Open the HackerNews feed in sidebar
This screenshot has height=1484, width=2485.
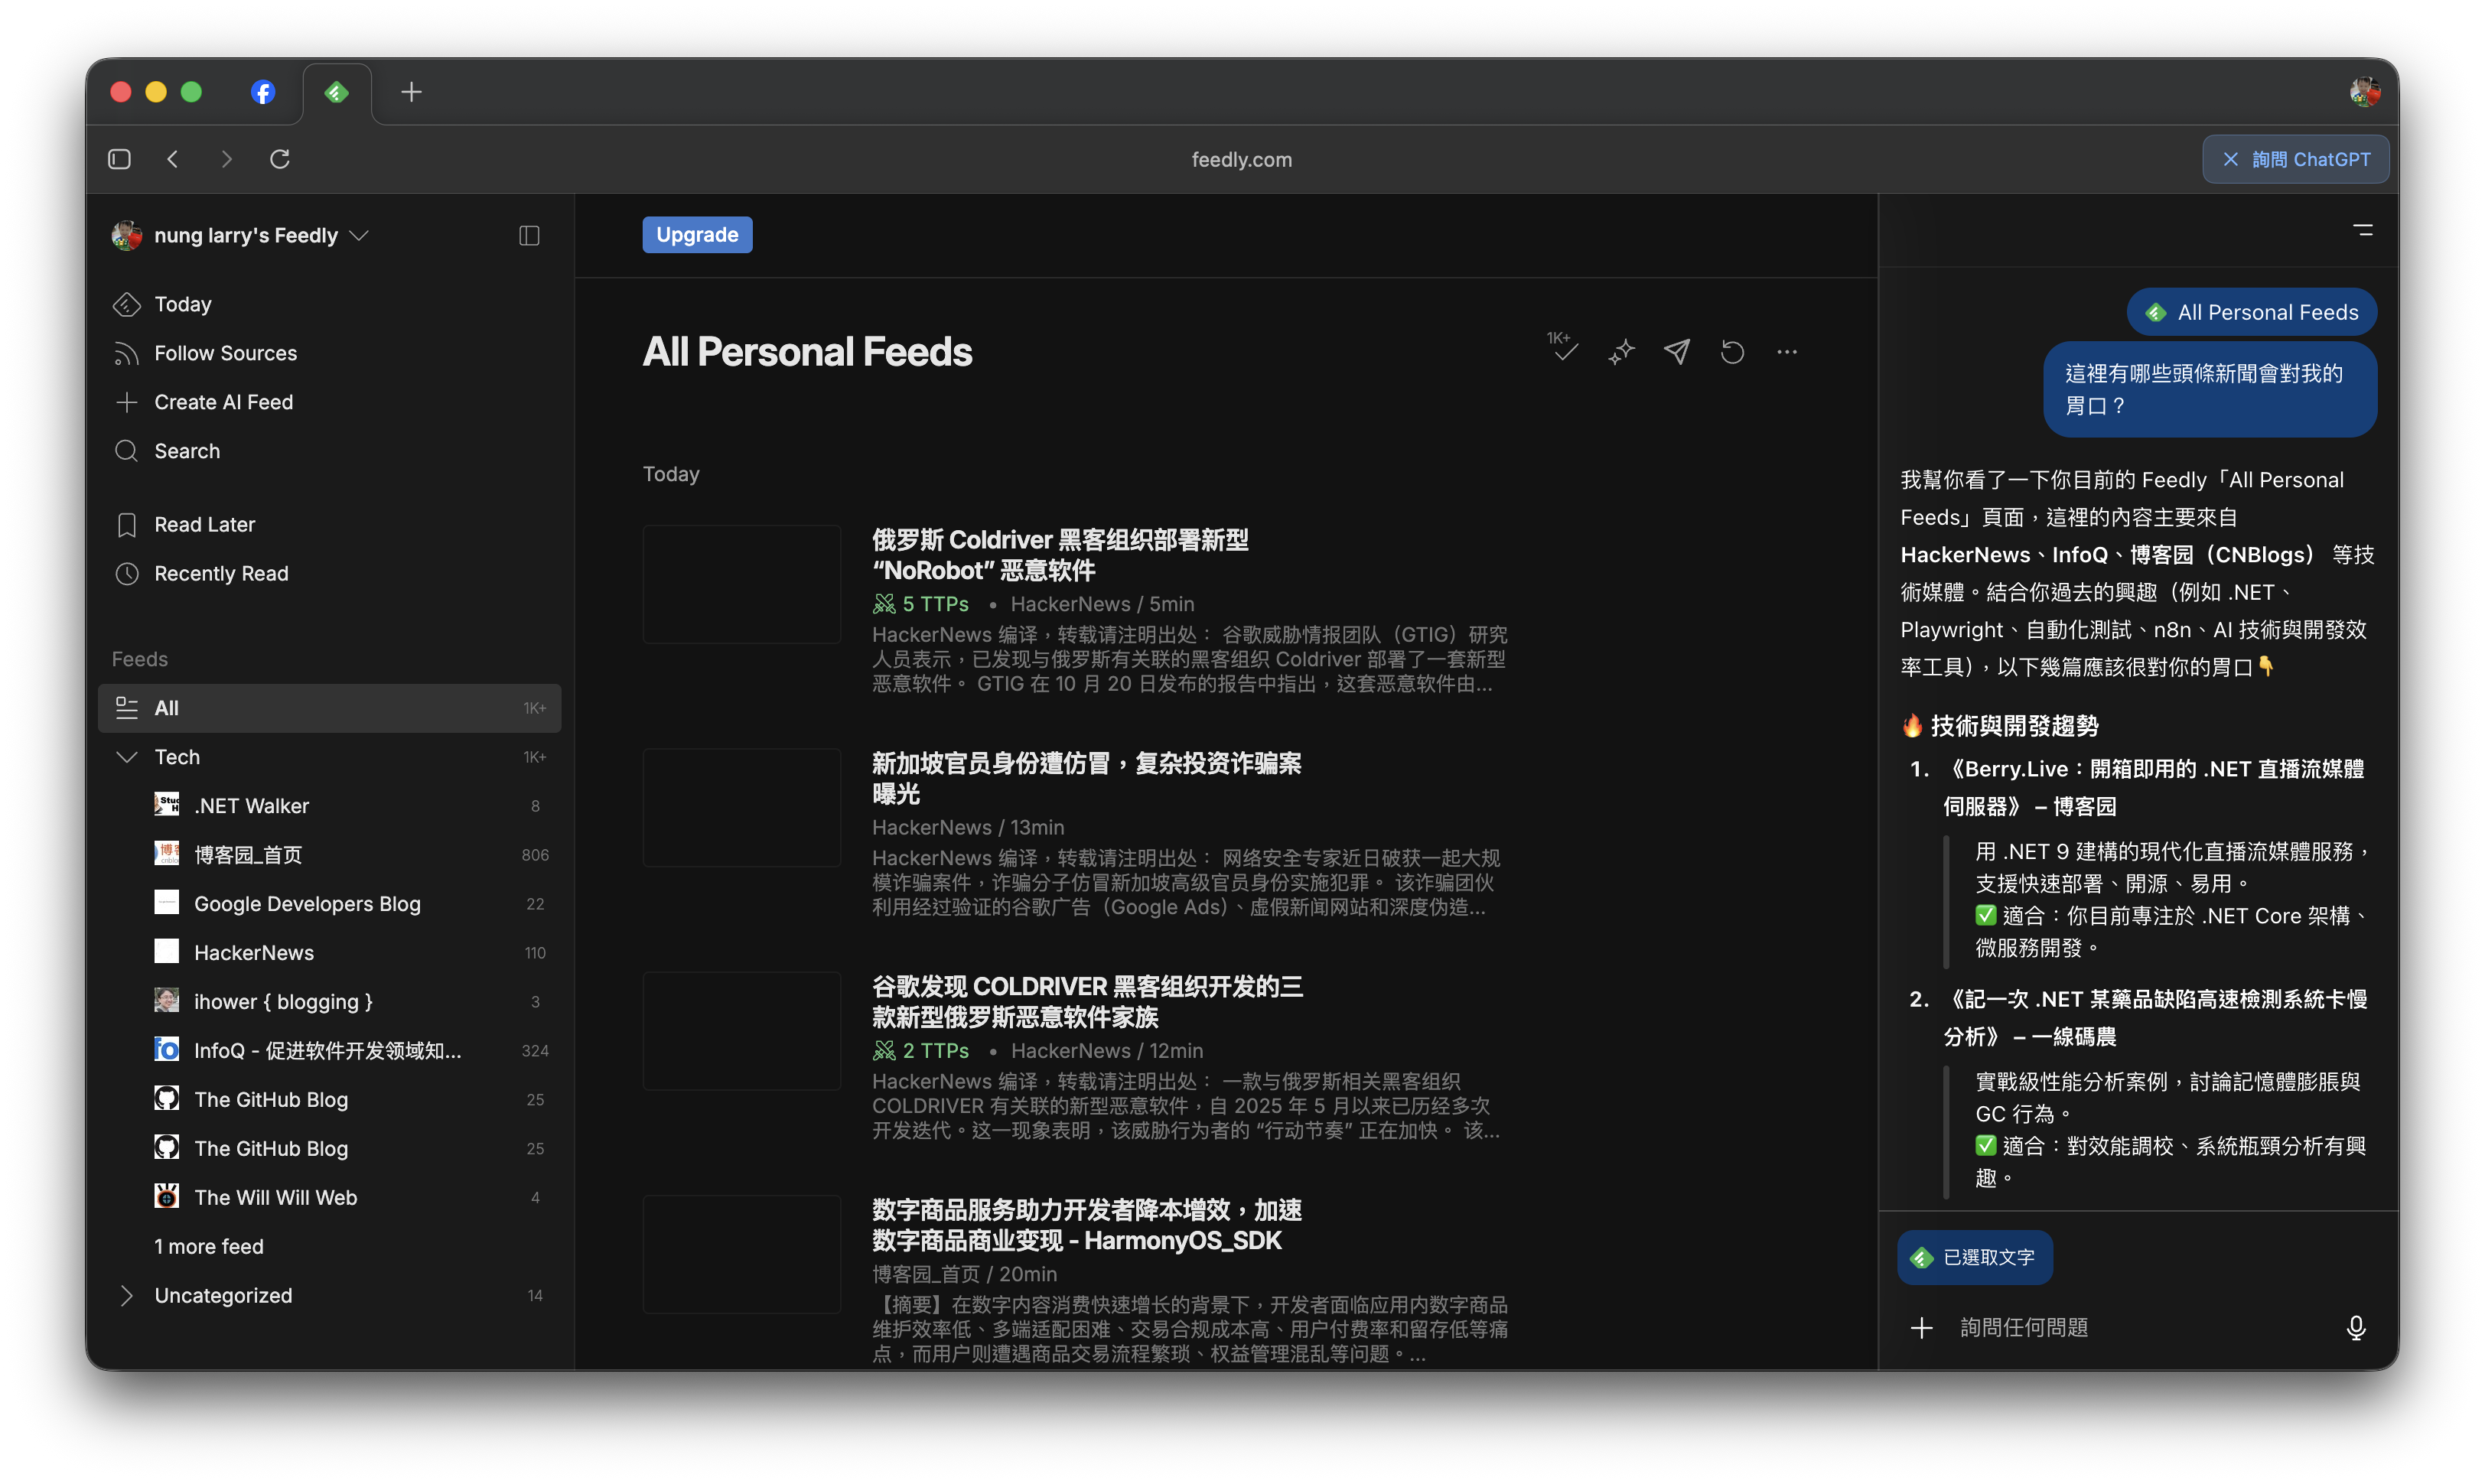coord(254,952)
